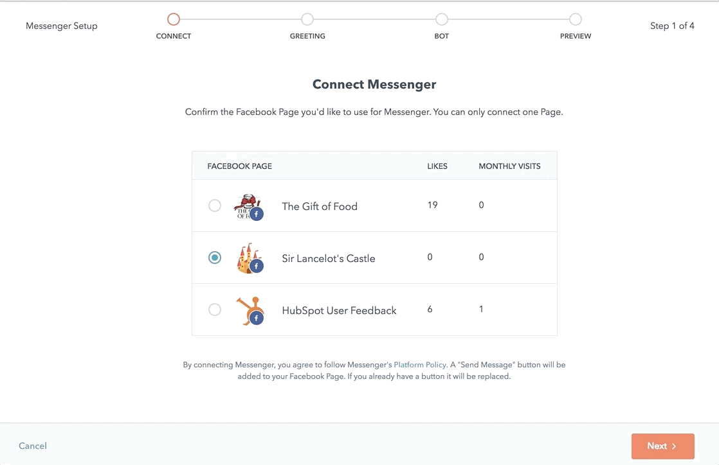Click HubSpot User Feedback sprocket icon
Viewport: 719px width, 465px height.
point(250,311)
